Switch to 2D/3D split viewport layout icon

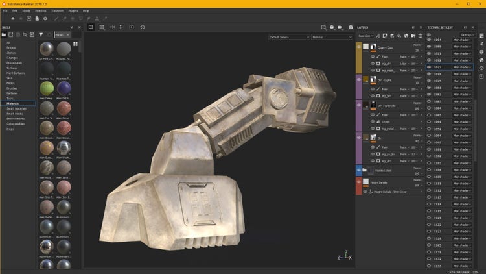point(102,27)
